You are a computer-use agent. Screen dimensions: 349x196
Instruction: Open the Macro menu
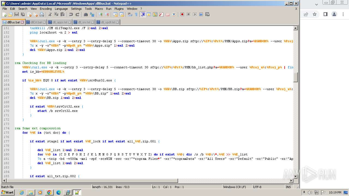(99, 9)
